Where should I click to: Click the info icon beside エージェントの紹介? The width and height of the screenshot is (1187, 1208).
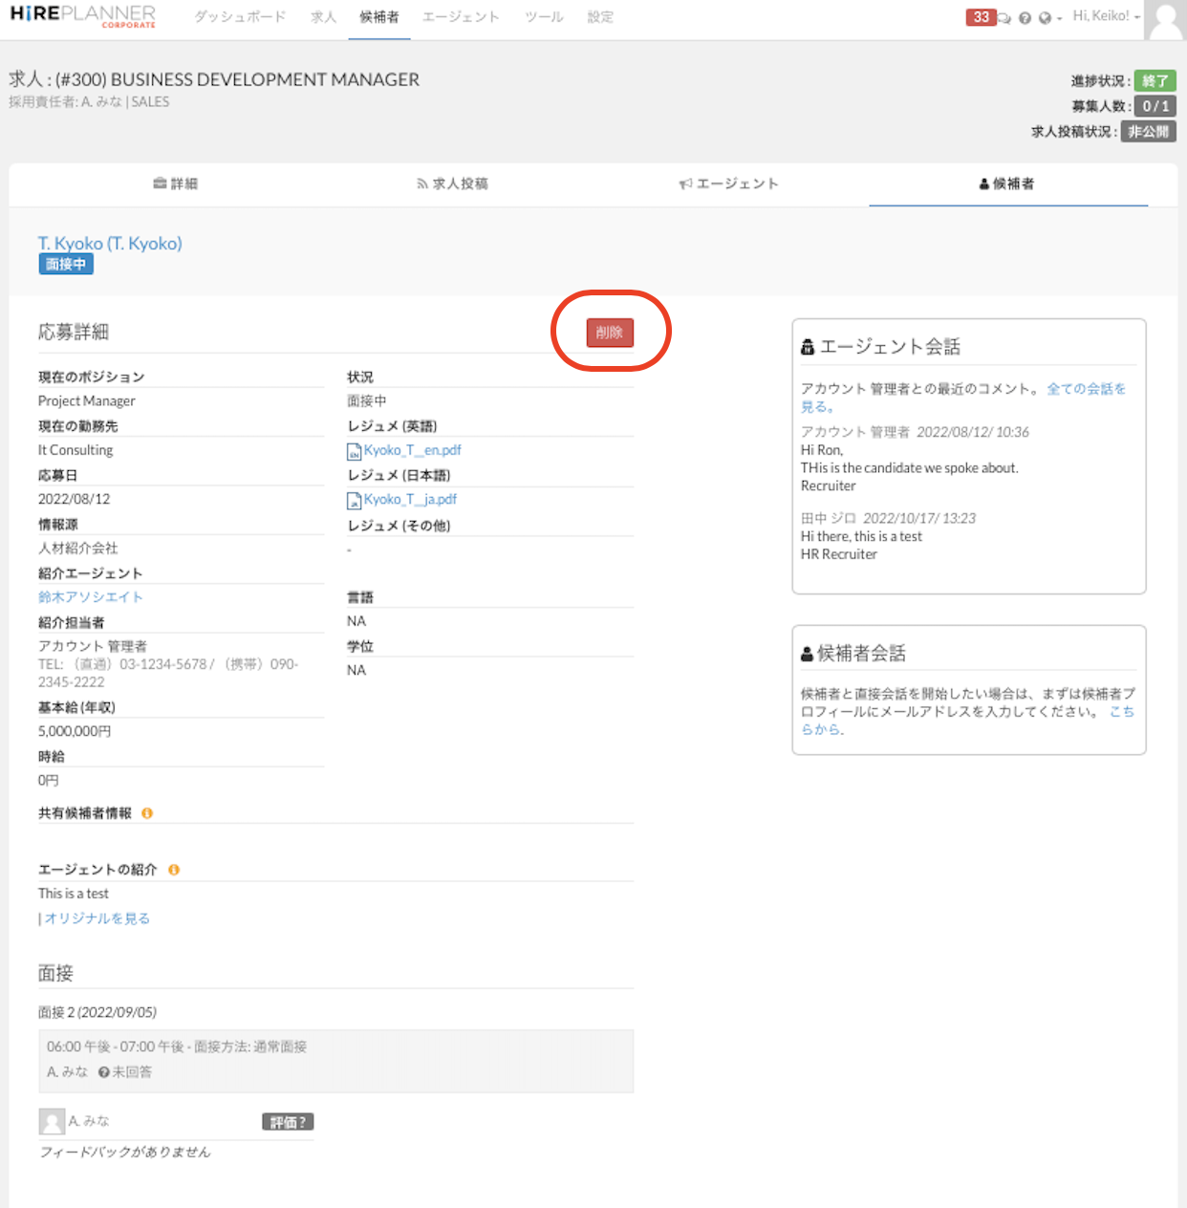(x=174, y=870)
